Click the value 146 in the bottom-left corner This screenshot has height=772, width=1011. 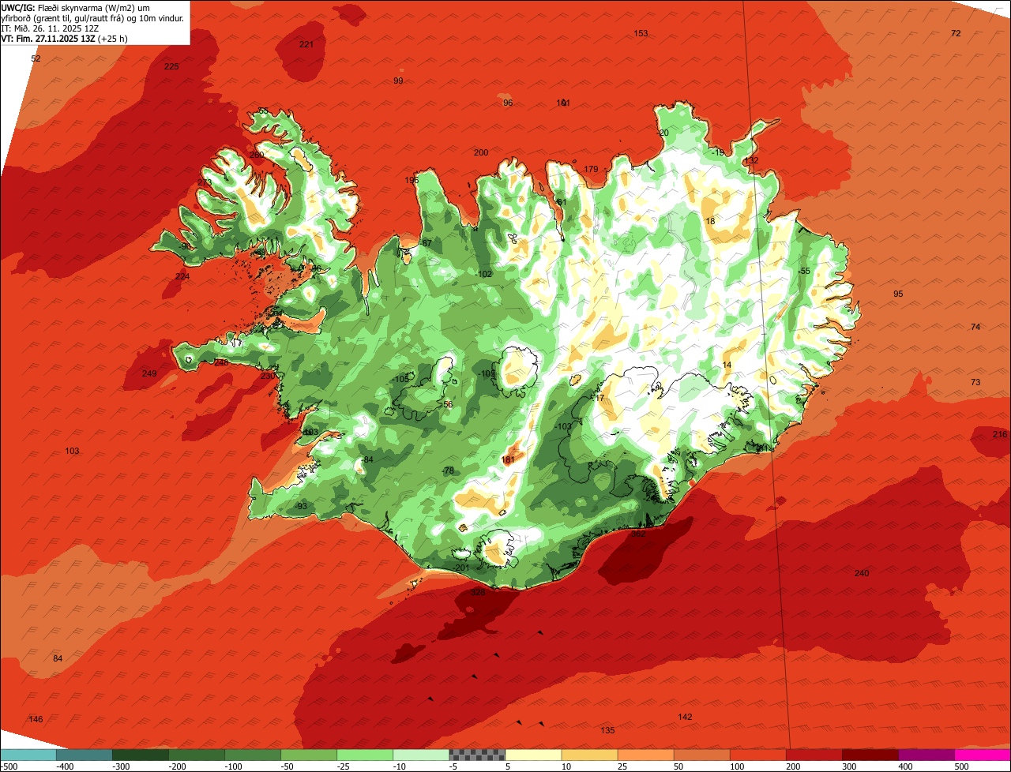[x=36, y=719]
